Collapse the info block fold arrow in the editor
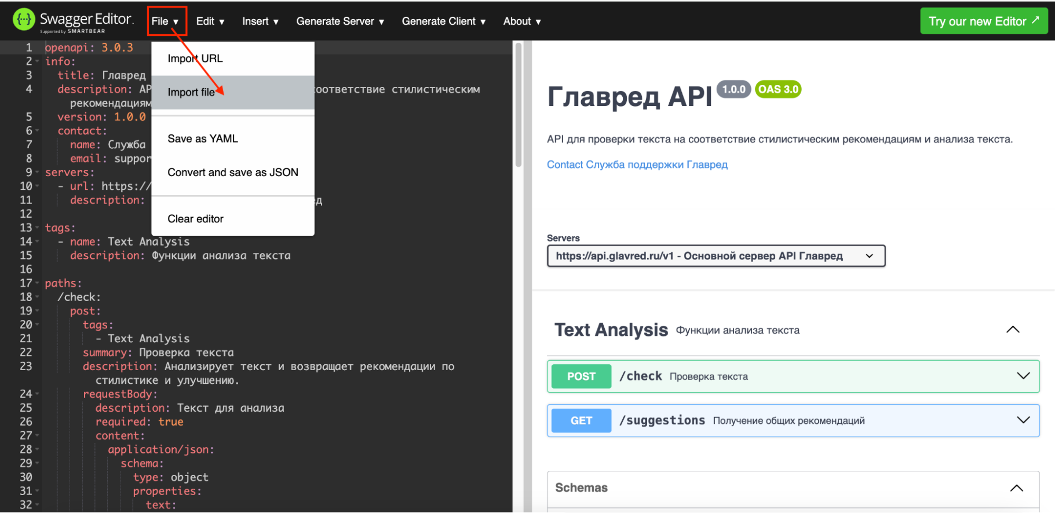Image resolution: width=1055 pixels, height=513 pixels. coord(37,61)
